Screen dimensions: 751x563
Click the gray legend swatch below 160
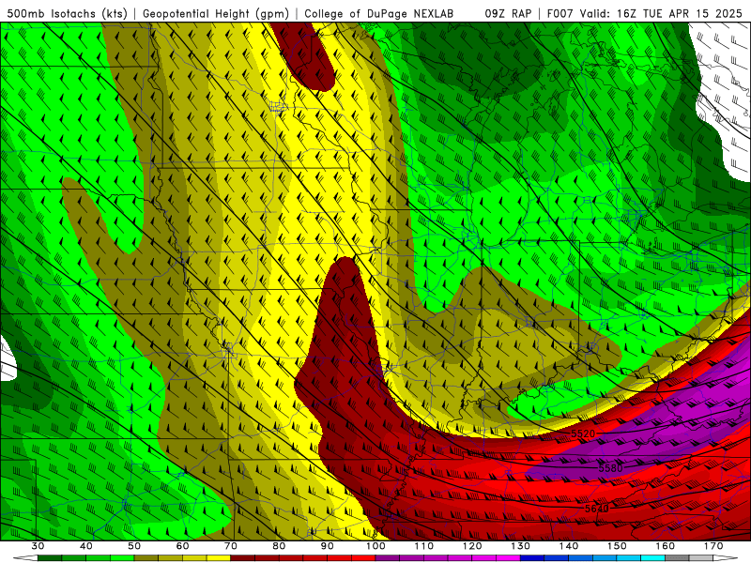pyautogui.click(x=677, y=558)
